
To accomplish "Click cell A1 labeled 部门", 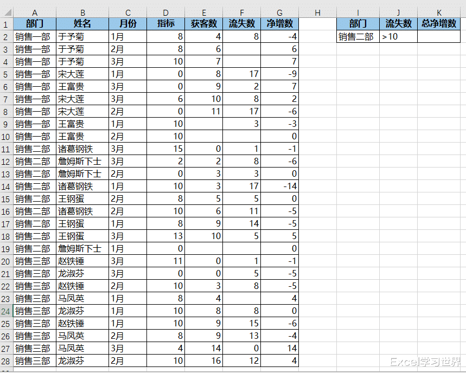I will [35, 24].
